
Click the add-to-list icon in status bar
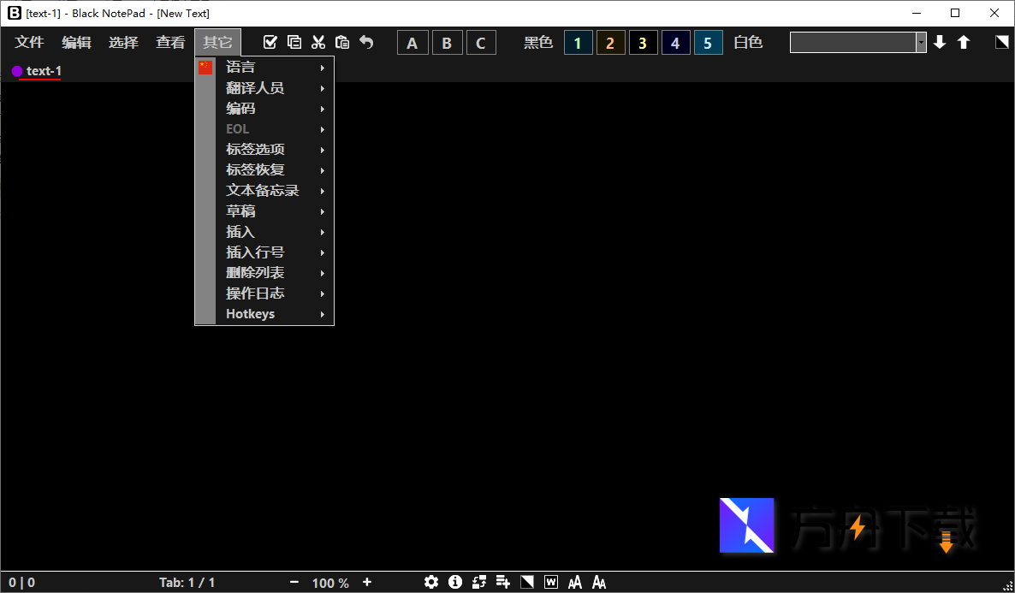point(503,582)
